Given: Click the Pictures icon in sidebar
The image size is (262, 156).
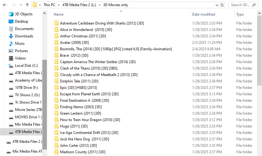Looking at the screenshot, I should click(11, 51).
